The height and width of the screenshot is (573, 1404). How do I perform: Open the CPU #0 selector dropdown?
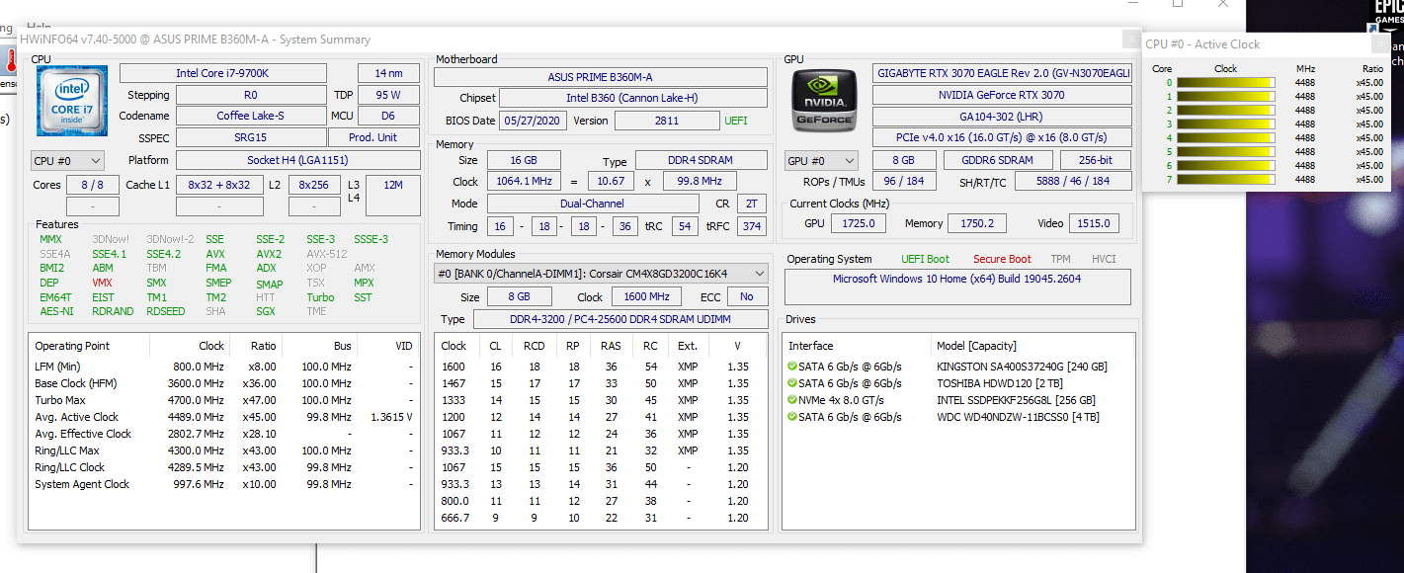pyautogui.click(x=67, y=160)
